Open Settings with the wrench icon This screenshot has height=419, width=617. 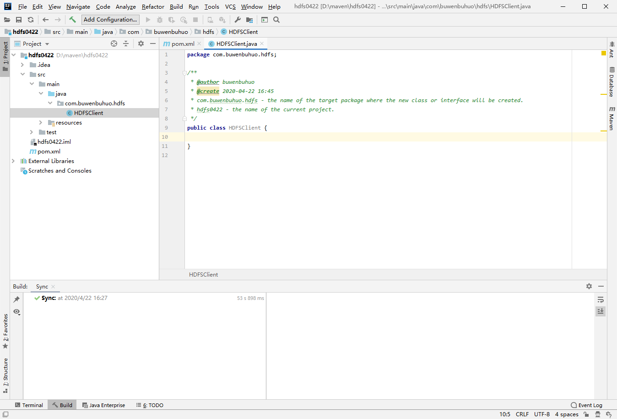coord(238,20)
